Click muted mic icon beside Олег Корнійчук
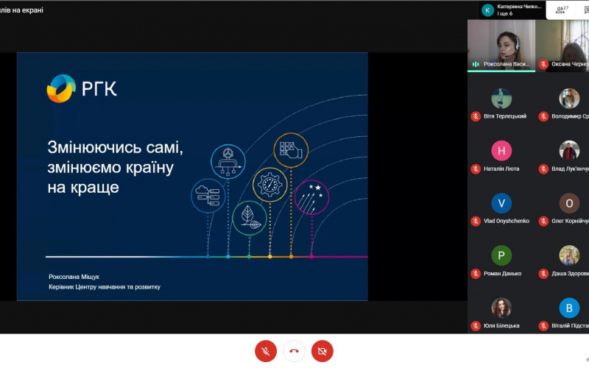The height and width of the screenshot is (368, 589). [543, 222]
